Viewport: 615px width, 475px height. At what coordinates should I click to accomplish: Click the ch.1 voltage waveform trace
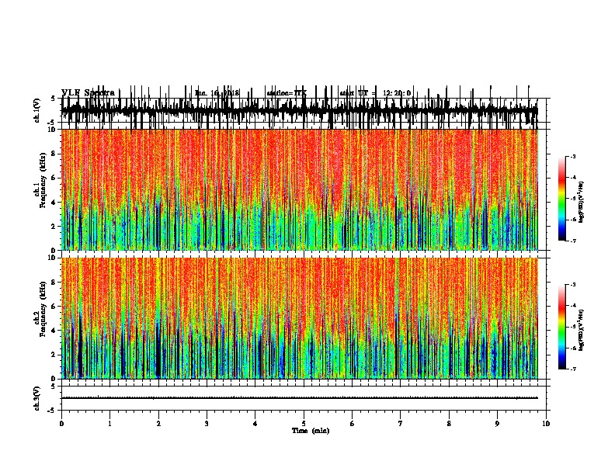point(300,110)
